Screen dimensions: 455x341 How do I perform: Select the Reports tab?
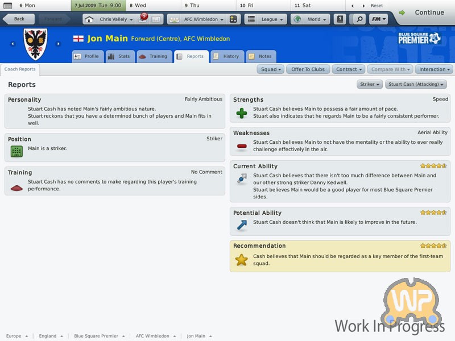click(191, 56)
